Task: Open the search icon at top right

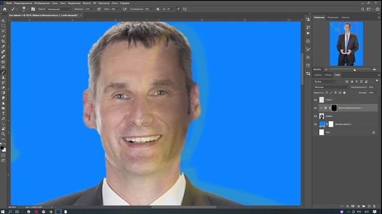Action: [362, 9]
